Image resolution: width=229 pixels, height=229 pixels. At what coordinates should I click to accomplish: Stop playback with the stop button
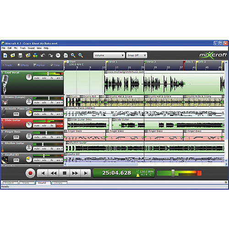pos(65,173)
